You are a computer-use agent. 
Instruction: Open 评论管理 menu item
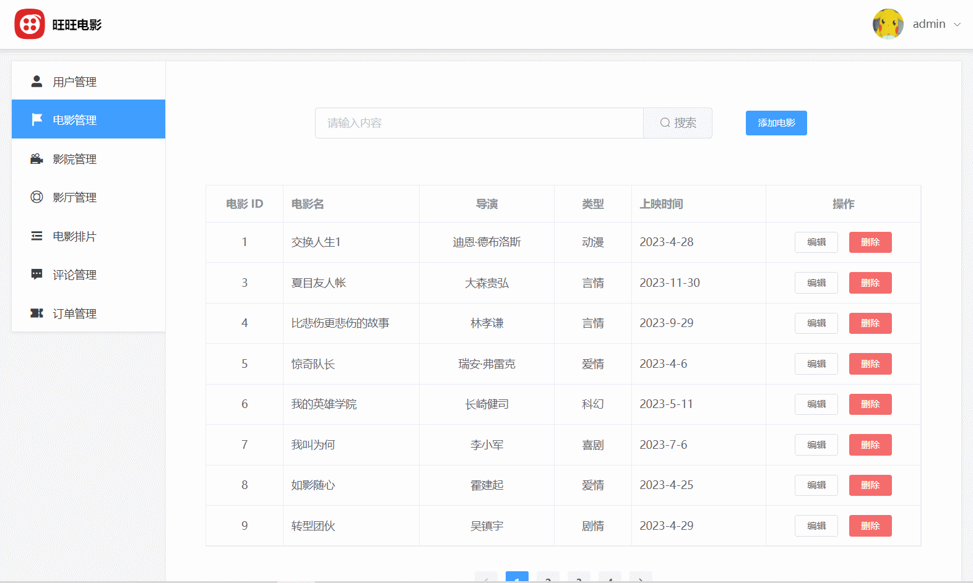click(89, 274)
